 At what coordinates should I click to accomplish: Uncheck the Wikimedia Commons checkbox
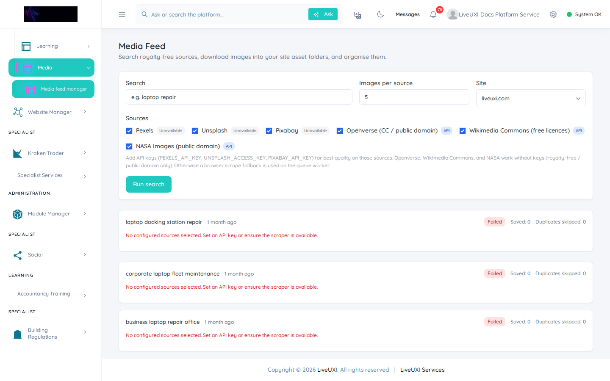click(463, 131)
